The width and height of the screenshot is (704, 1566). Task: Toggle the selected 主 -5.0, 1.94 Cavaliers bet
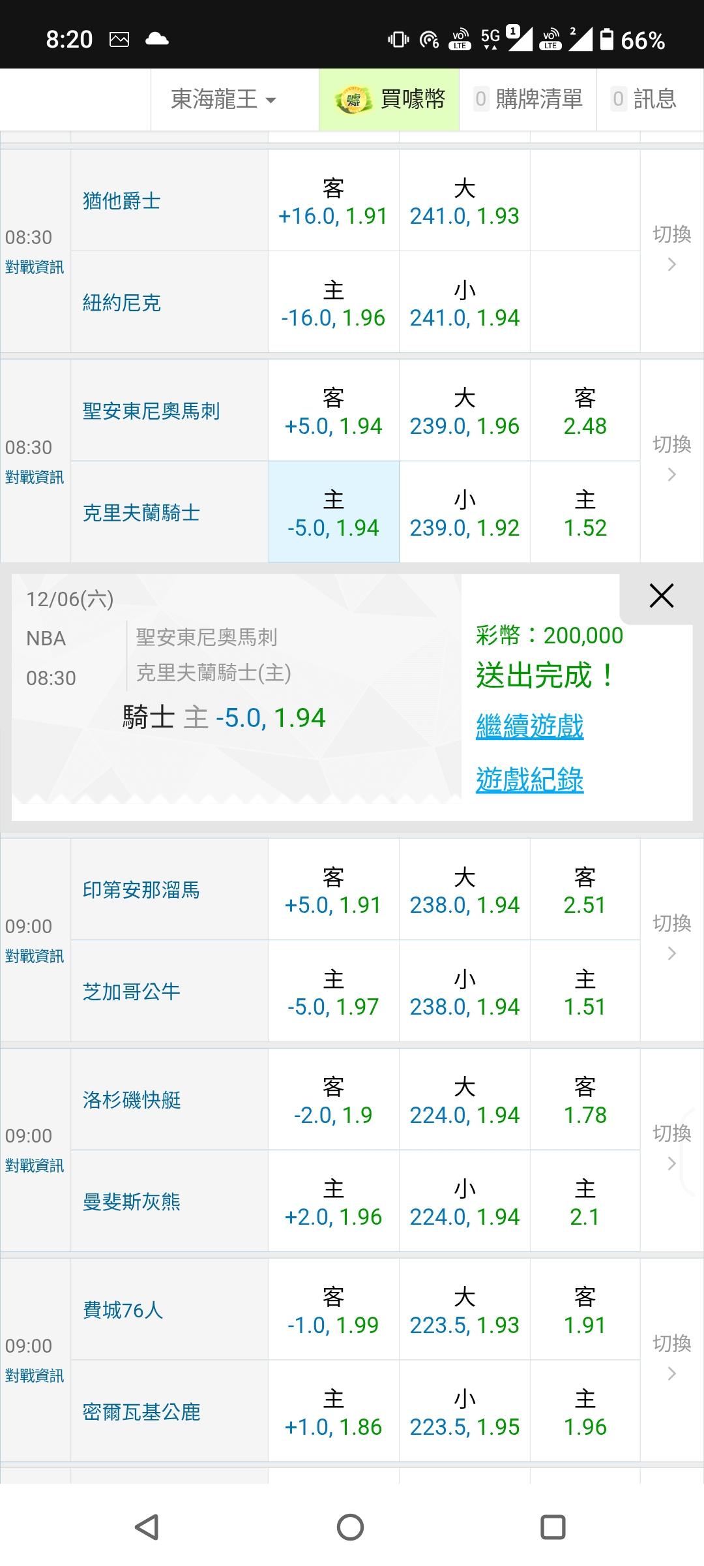333,513
